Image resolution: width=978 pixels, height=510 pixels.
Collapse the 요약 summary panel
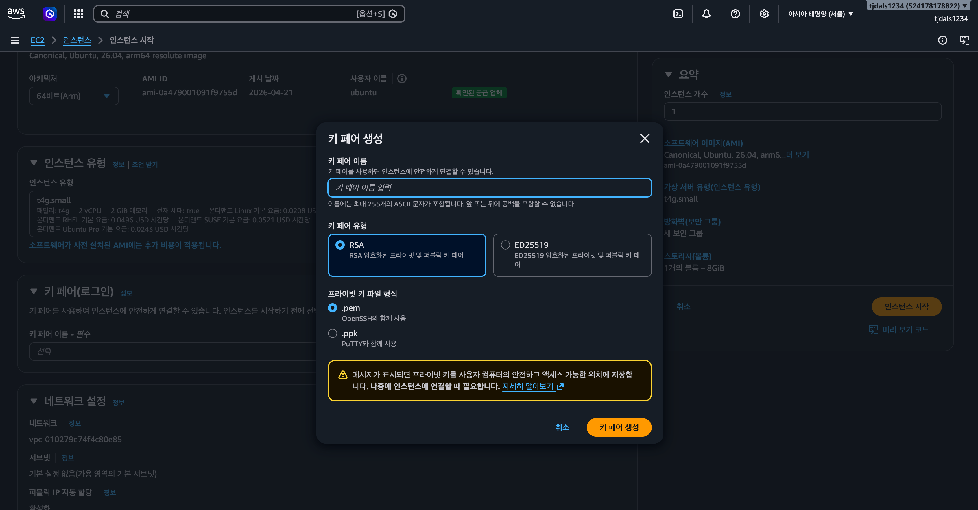tap(669, 74)
